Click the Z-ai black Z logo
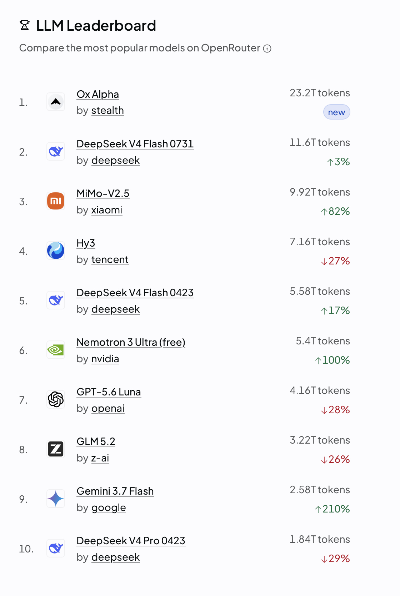This screenshot has width=400, height=596. 56,449
